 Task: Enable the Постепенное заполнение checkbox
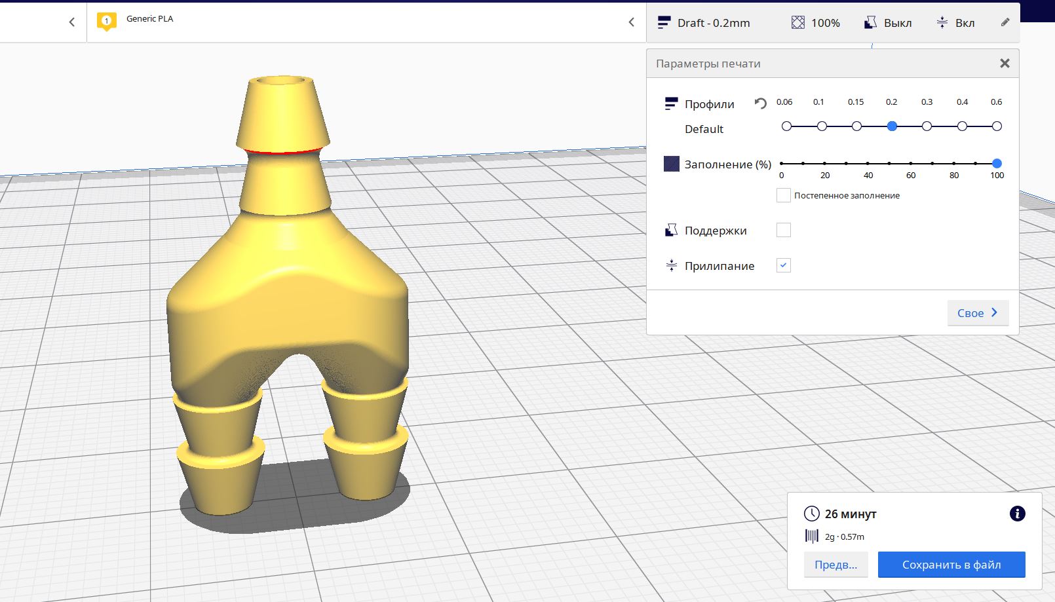[x=783, y=195]
